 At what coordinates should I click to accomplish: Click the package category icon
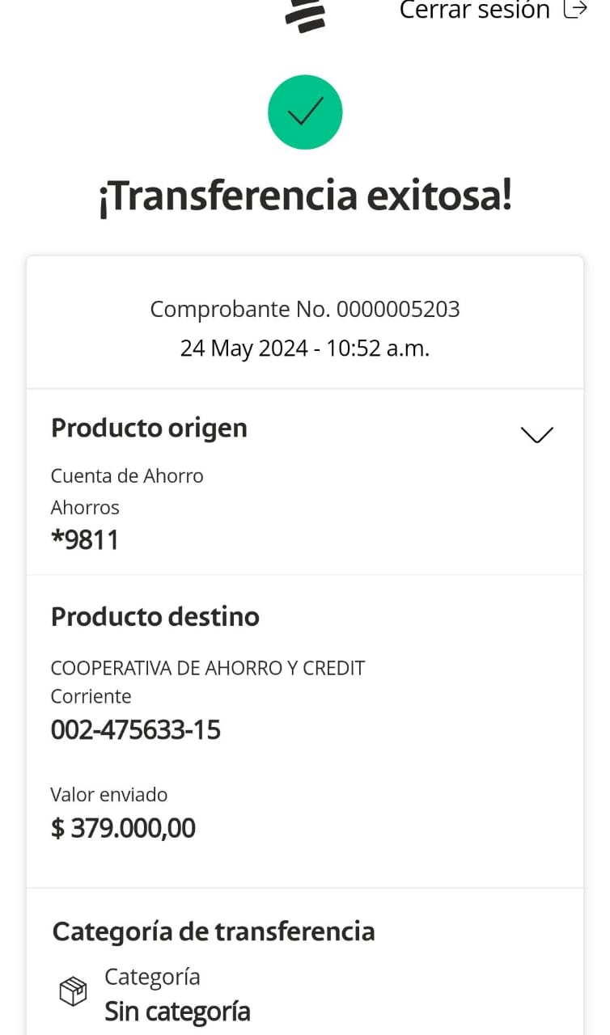73,991
